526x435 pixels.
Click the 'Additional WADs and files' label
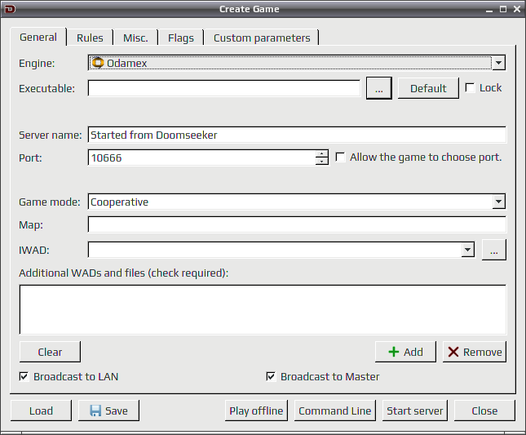tap(123, 273)
